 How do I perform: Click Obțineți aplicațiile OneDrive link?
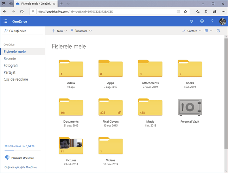point(21,167)
